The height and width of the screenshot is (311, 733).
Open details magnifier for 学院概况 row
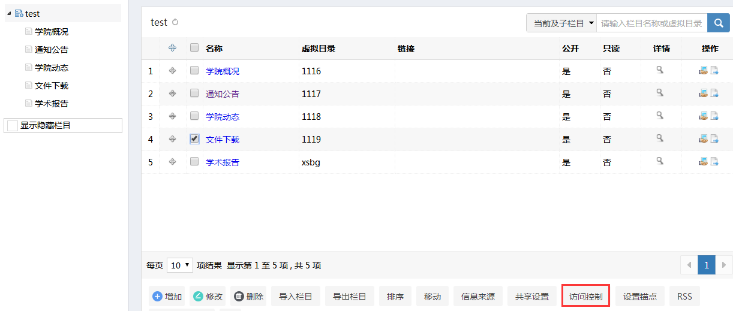pos(660,70)
